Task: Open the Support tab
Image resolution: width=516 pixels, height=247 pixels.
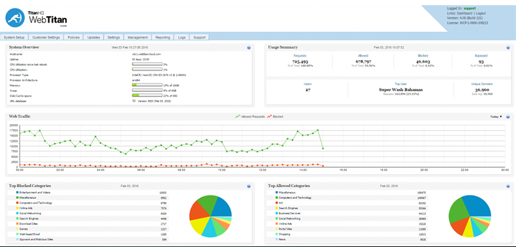Action: tap(199, 37)
